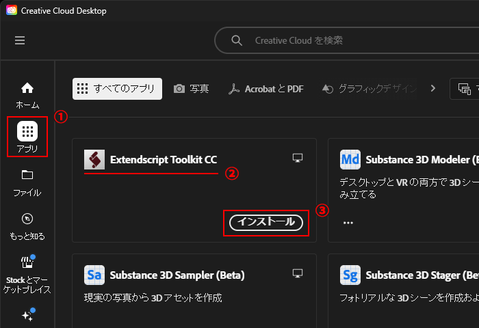The image size is (479, 328).
Task: Expand more categories with the right chevron
Action: (433, 88)
